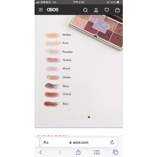Go back with Safari back arrow
The width and height of the screenshot is (157, 157).
click(x=41, y=152)
